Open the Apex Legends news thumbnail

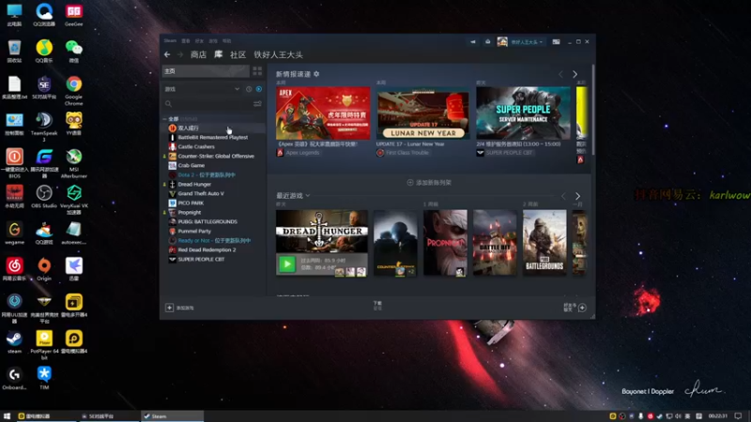coord(323,113)
